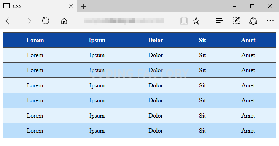Select Dolor in the fifth data row
The image size is (279, 146).
coord(156,116)
